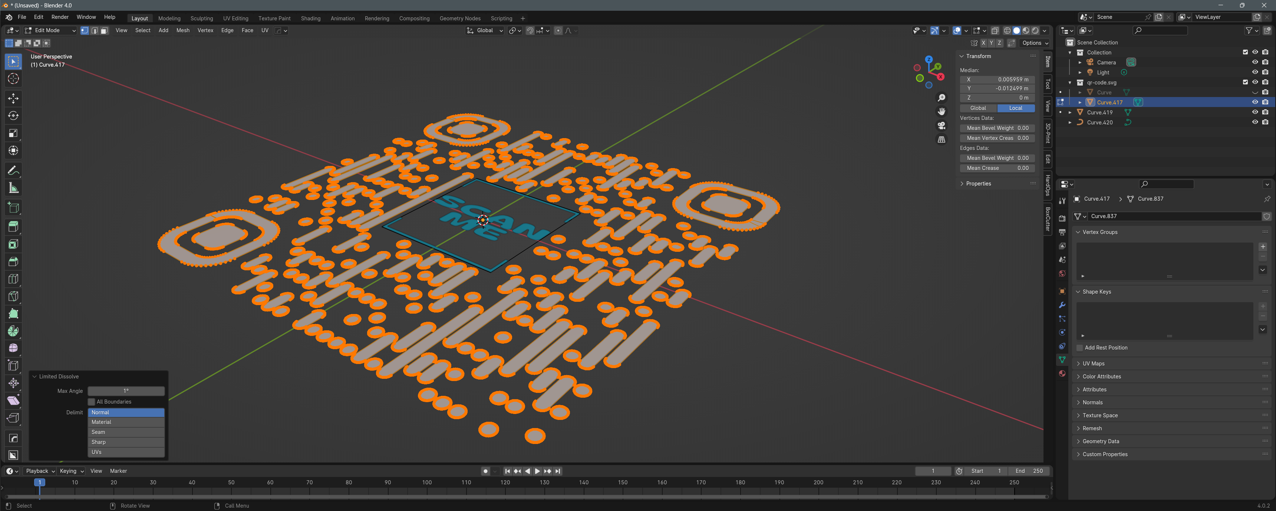
Task: Exclude qr-code.svg collection checkbox
Action: point(1245,82)
